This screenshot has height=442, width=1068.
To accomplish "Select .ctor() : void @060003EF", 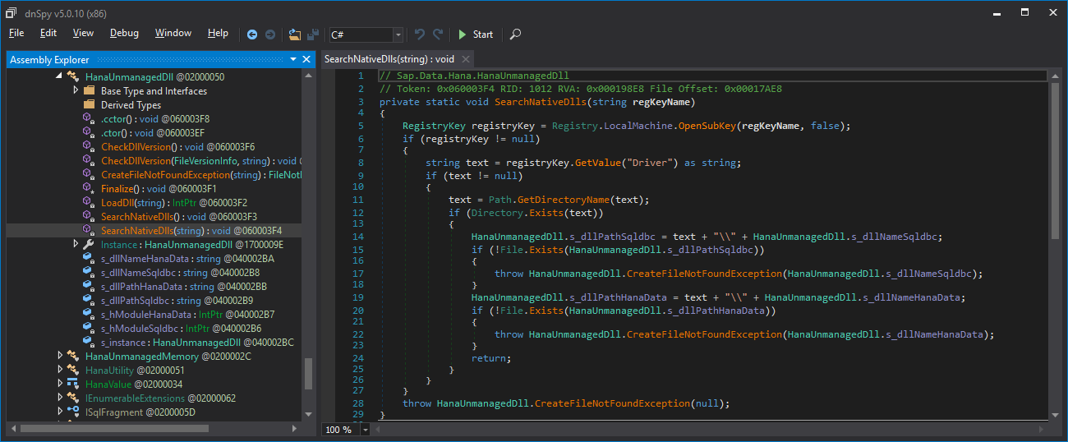I will coord(154,132).
